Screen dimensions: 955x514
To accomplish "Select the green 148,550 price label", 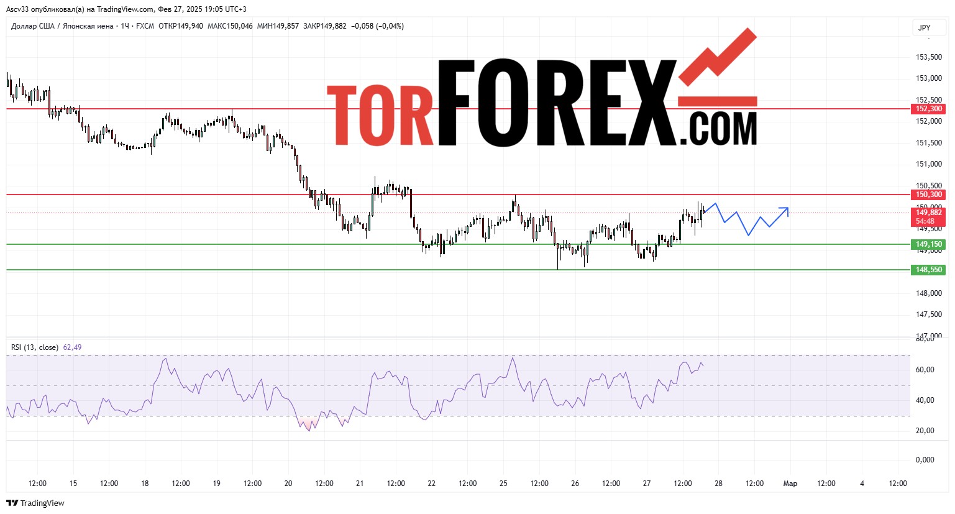I will 928,270.
